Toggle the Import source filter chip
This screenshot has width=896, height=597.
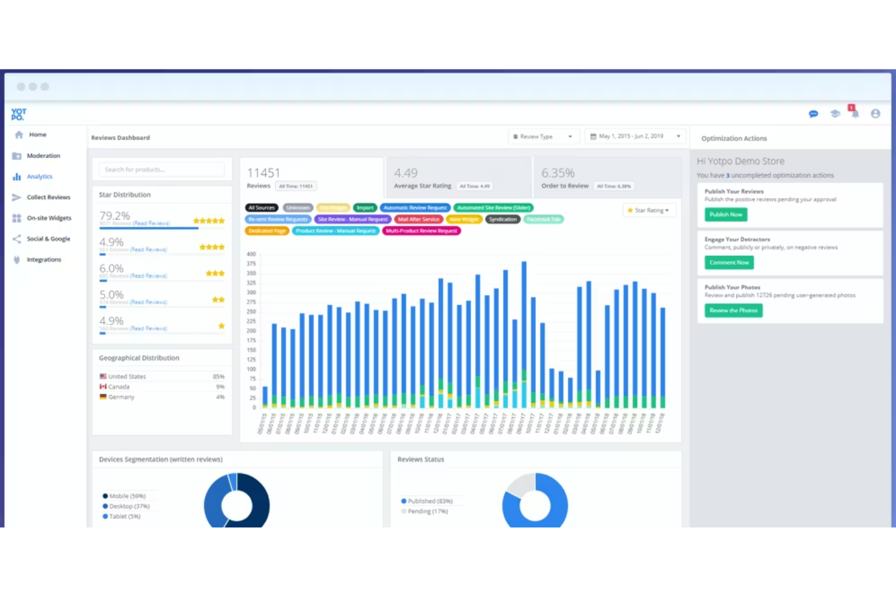click(365, 207)
